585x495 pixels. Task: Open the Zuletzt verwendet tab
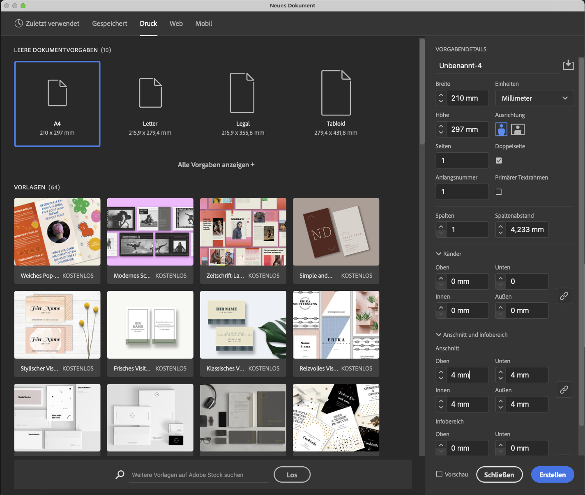click(x=47, y=23)
